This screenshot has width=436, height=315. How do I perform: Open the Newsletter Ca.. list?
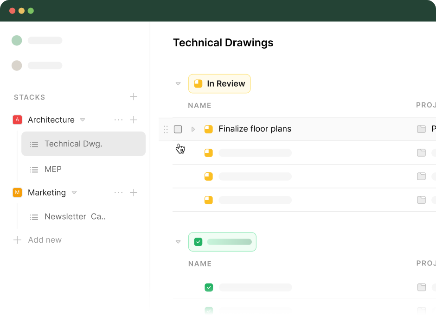75,217
